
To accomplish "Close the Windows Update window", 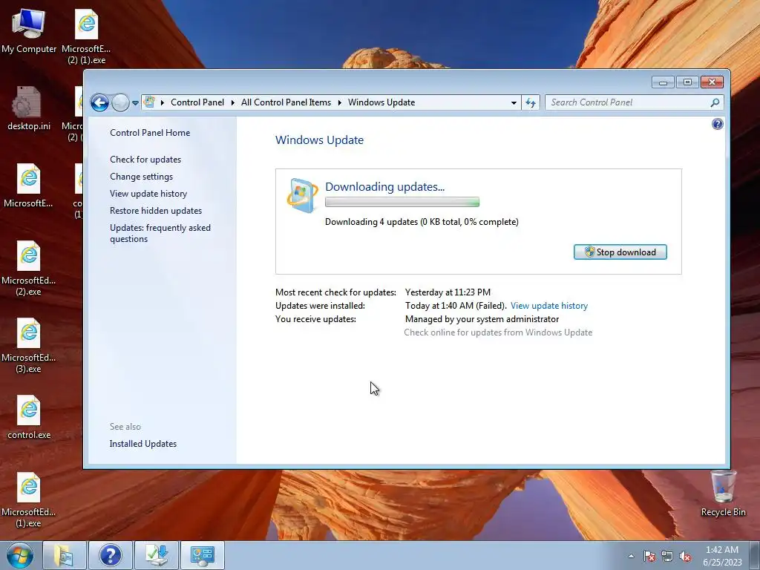I will [x=712, y=82].
